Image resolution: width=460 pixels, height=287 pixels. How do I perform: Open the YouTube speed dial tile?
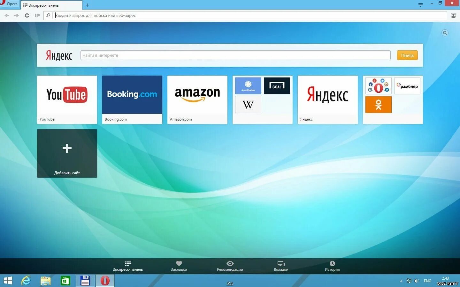click(67, 100)
